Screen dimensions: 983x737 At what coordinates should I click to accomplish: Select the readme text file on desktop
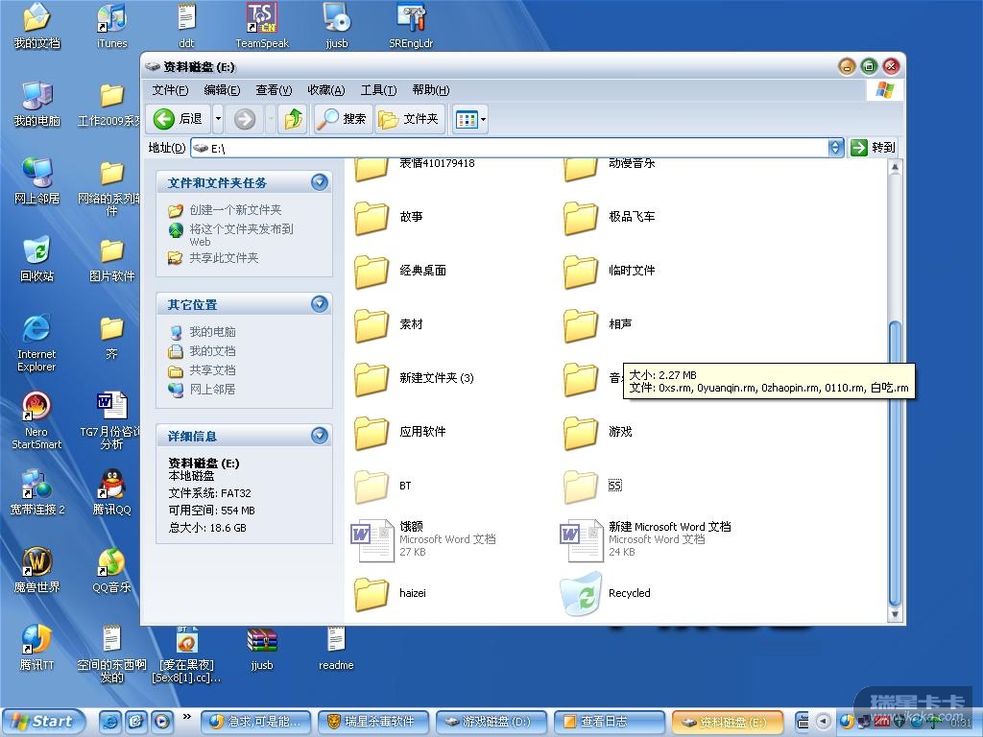(x=336, y=649)
